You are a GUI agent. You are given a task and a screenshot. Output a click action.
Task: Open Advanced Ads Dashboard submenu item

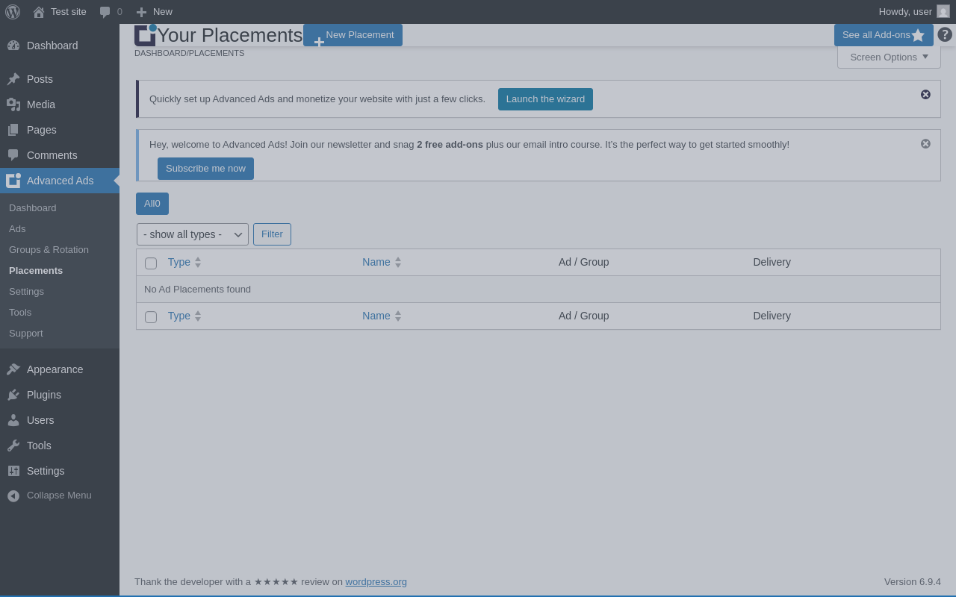tap(33, 207)
